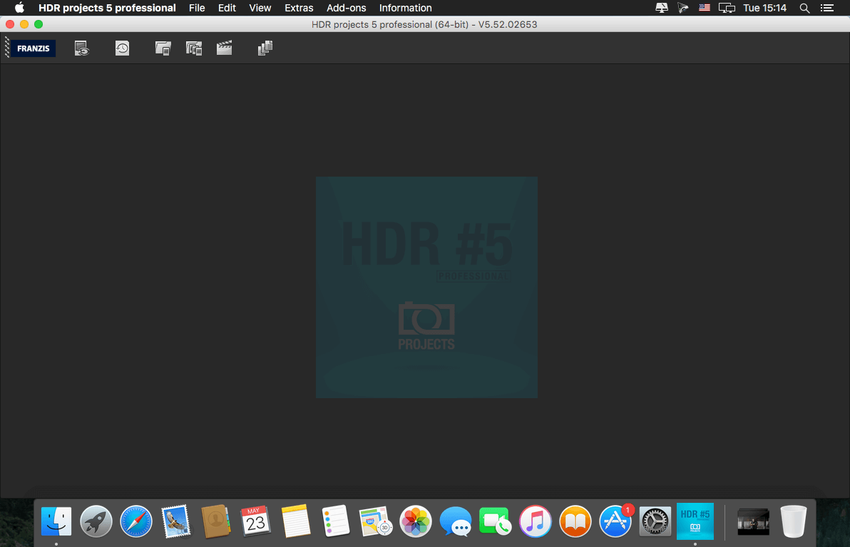Image resolution: width=850 pixels, height=547 pixels.
Task: Click the Tue 15:14 clock
Action: (764, 8)
